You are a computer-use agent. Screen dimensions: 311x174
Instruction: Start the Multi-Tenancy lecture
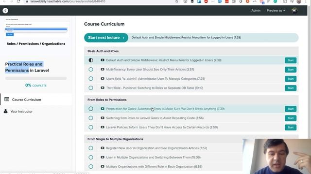(291, 70)
